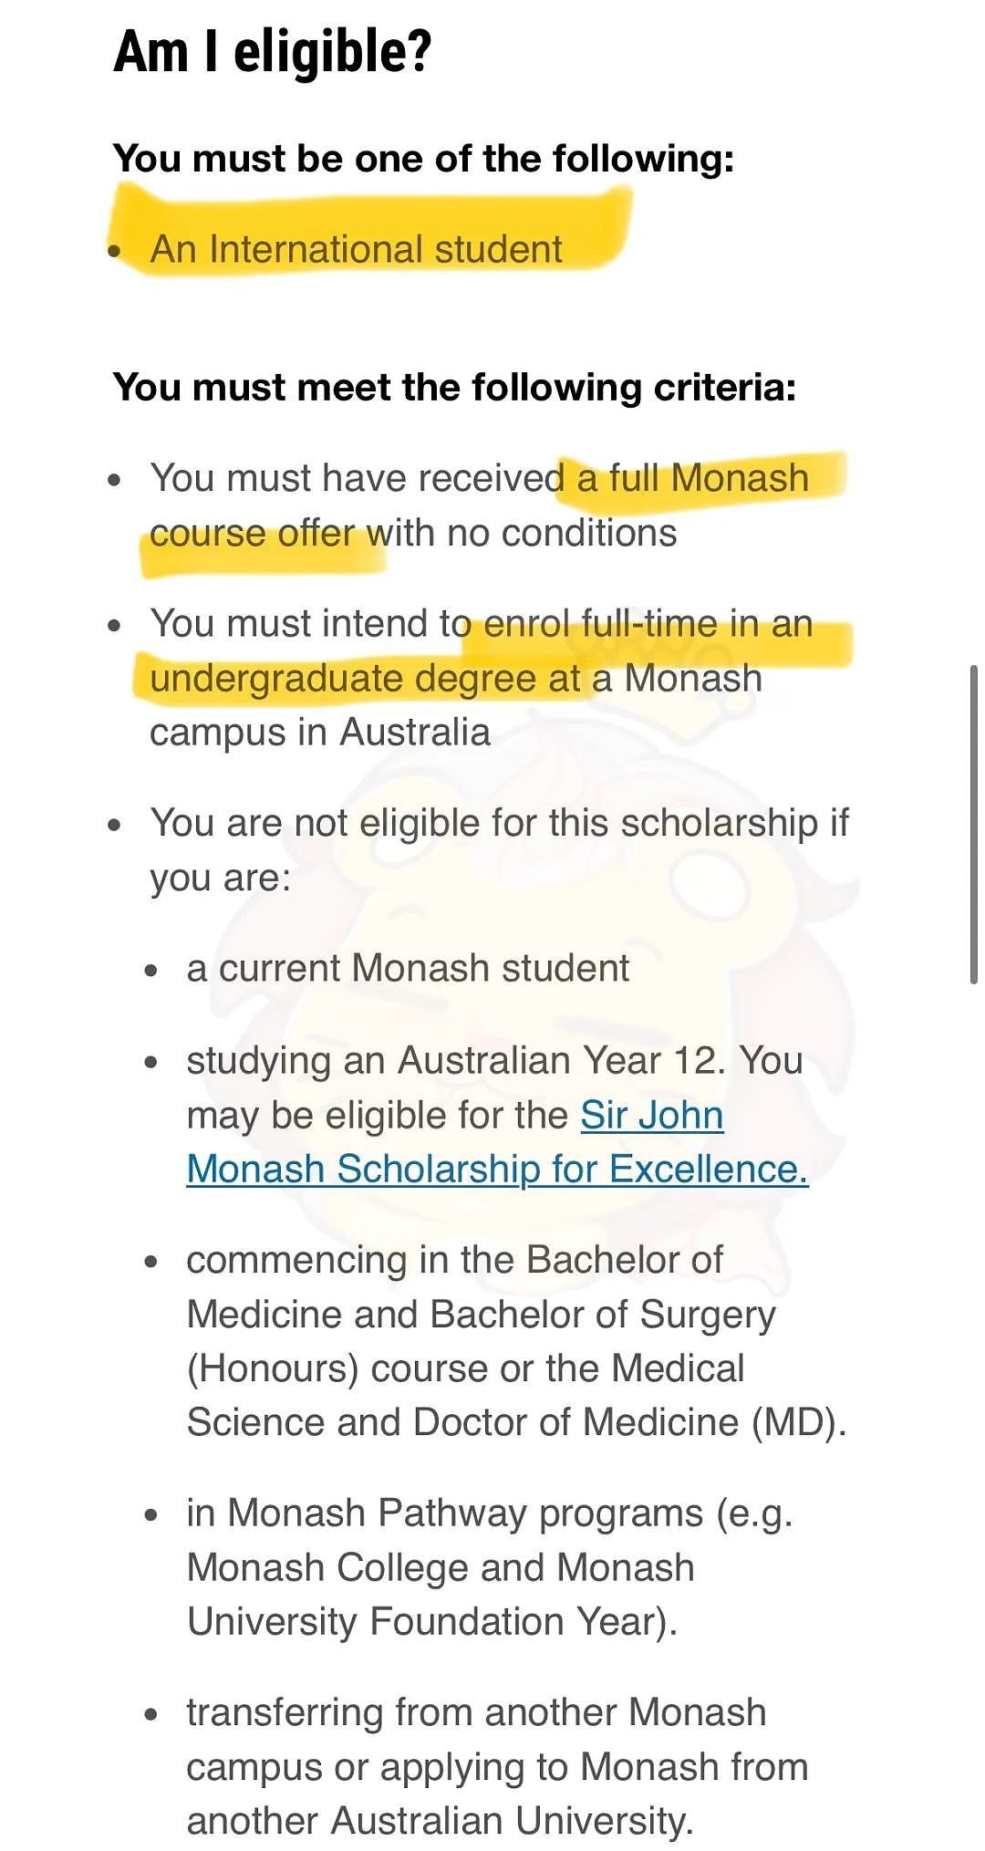Click the Bachelor of Medicine exclusion text
985x1851 pixels.
coord(516,1341)
